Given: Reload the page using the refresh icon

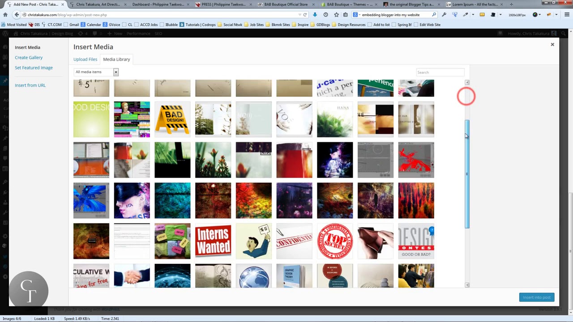Looking at the screenshot, I should (x=305, y=15).
